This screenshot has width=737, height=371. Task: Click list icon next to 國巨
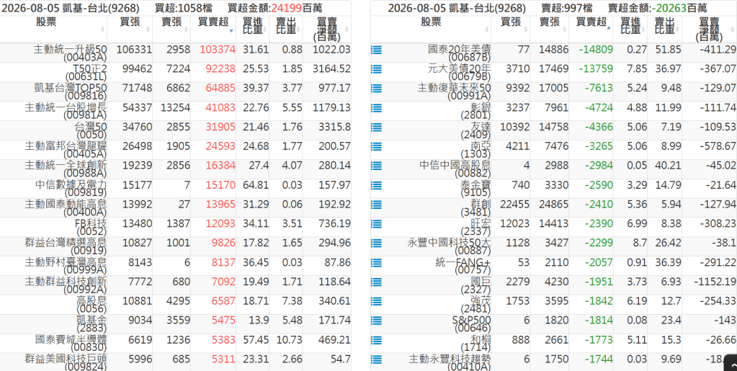pos(376,282)
